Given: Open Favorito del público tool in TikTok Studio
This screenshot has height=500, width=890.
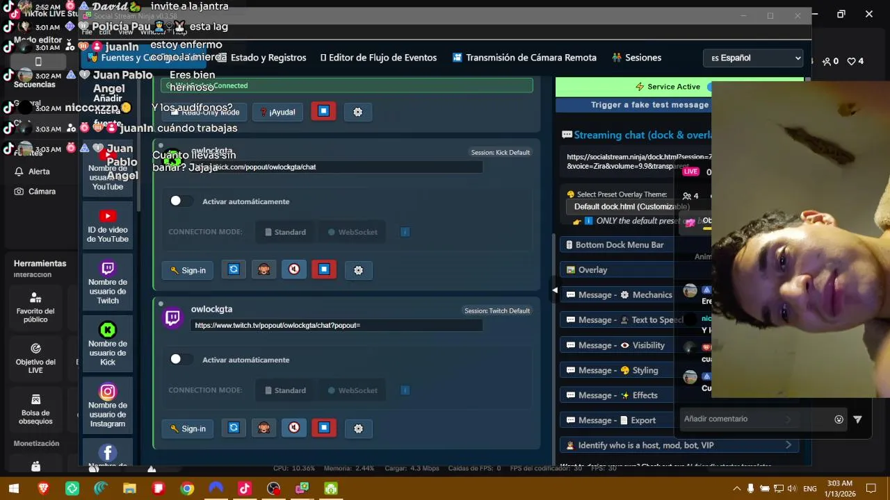Looking at the screenshot, I should (35, 306).
